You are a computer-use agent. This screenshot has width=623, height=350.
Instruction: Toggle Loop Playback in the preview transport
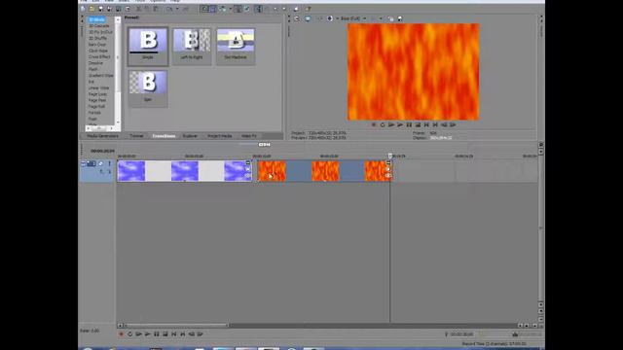[383, 124]
